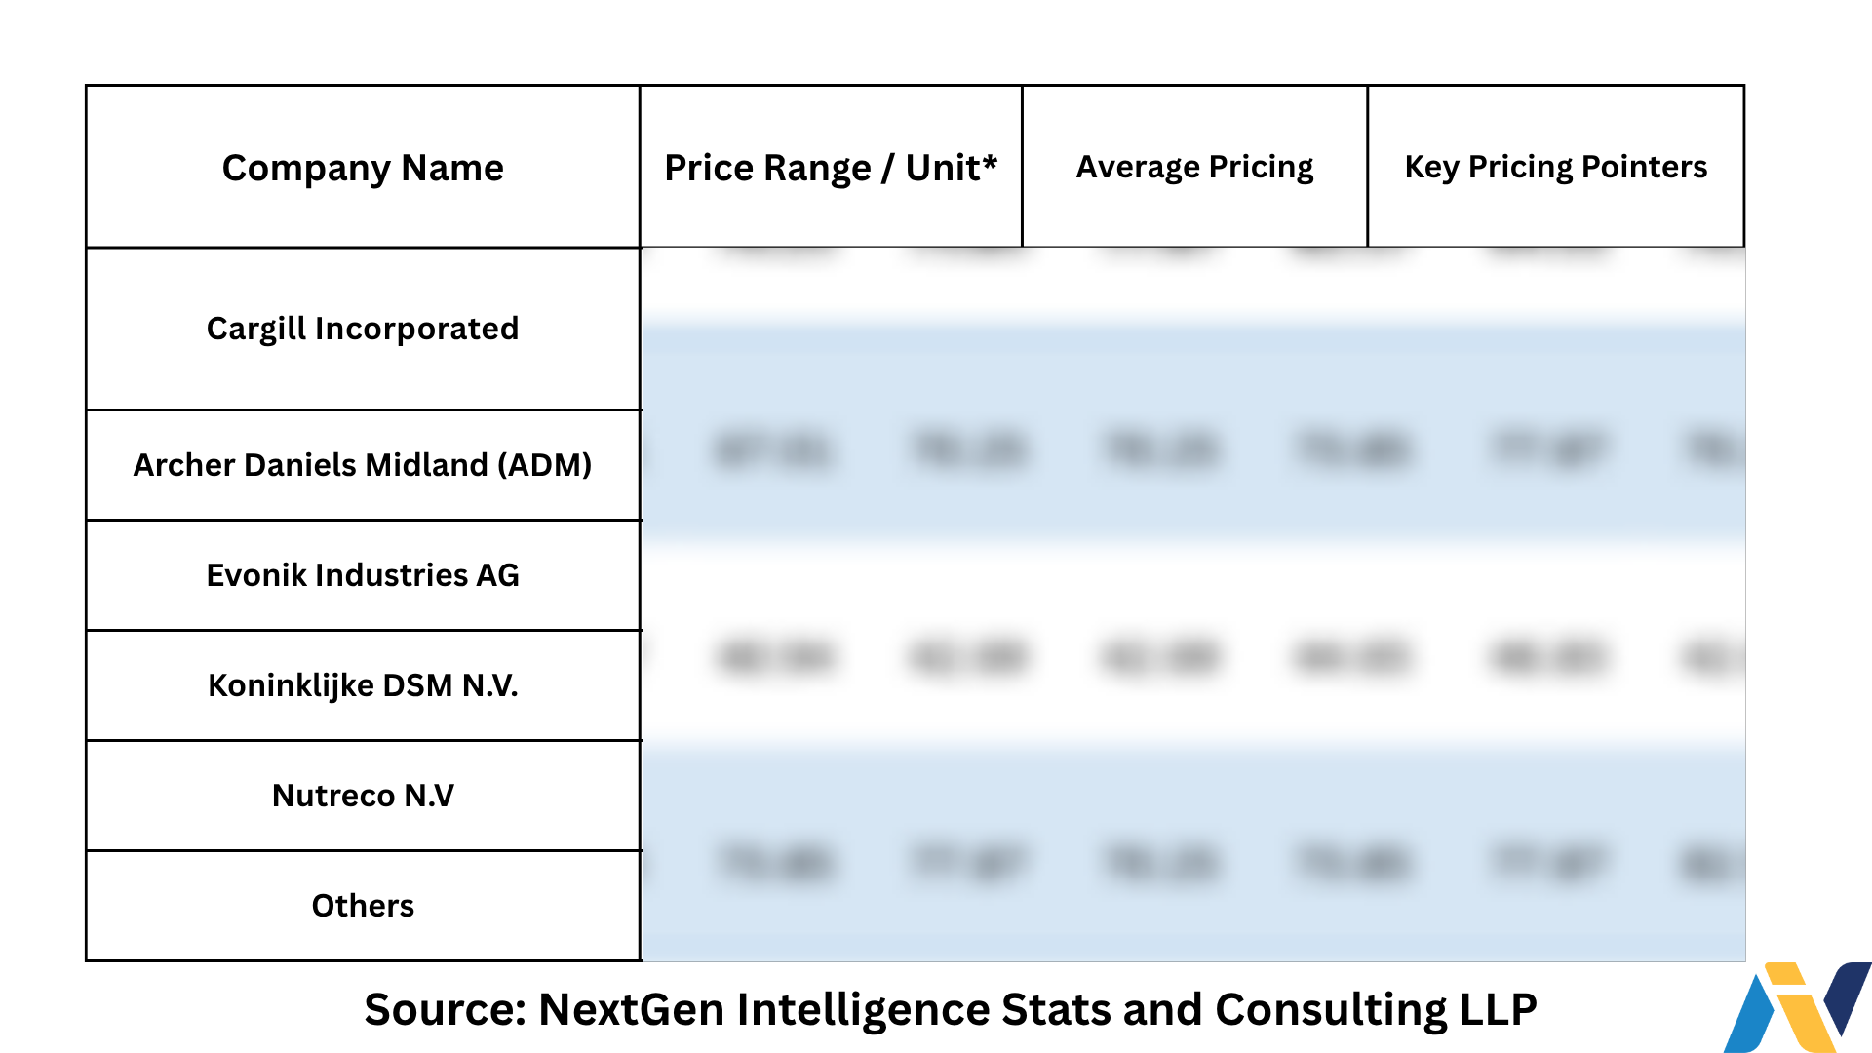Viewport: 1872px width, 1053px height.
Task: Click Archer Daniels Midland (ADM) cell
Action: tap(363, 465)
